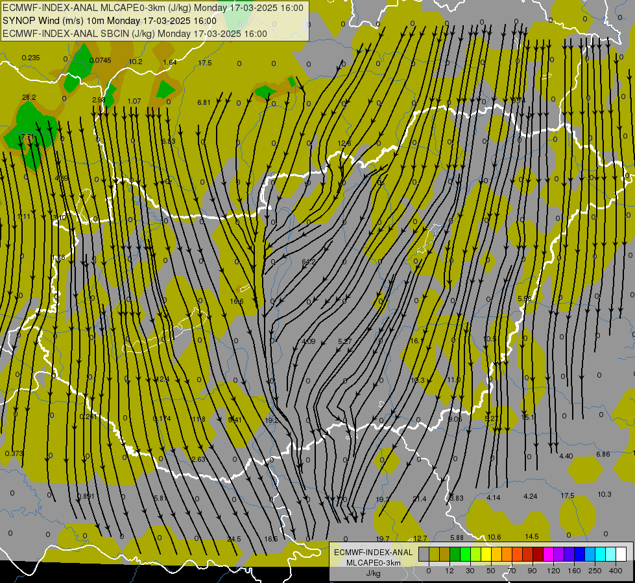Click the map value 19.3
The width and height of the screenshot is (635, 583).
click(x=383, y=499)
